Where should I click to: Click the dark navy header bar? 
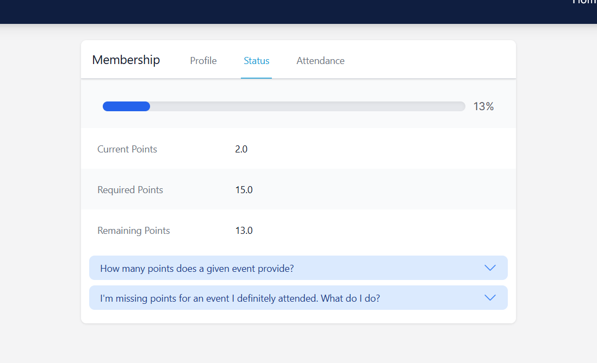(272, 11)
